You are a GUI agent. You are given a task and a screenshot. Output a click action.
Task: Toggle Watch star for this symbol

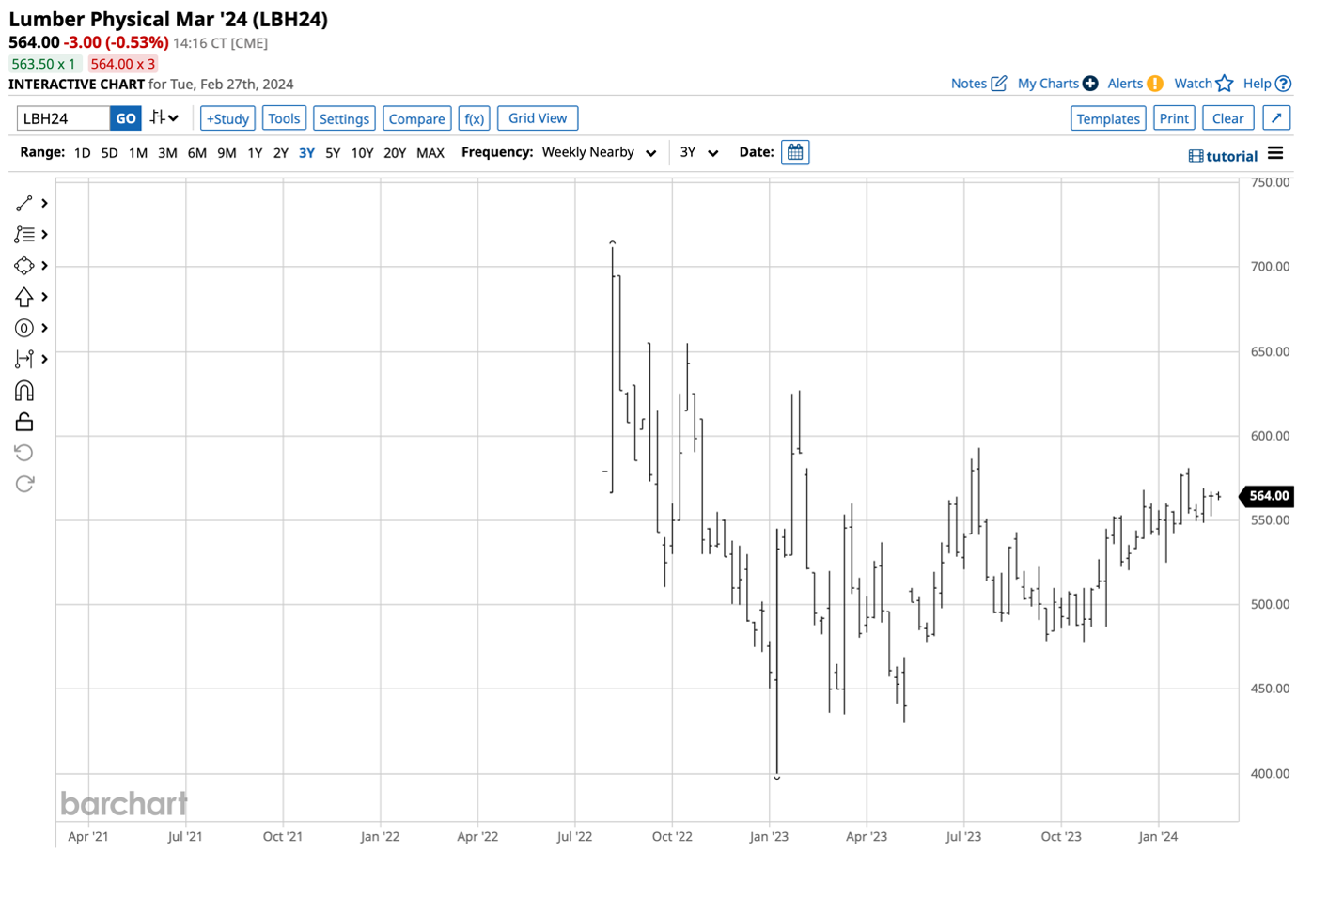click(1224, 84)
